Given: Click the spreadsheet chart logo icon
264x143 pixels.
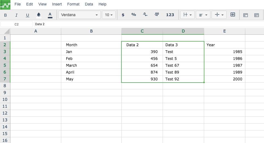Looking at the screenshot, I should click(5, 5).
